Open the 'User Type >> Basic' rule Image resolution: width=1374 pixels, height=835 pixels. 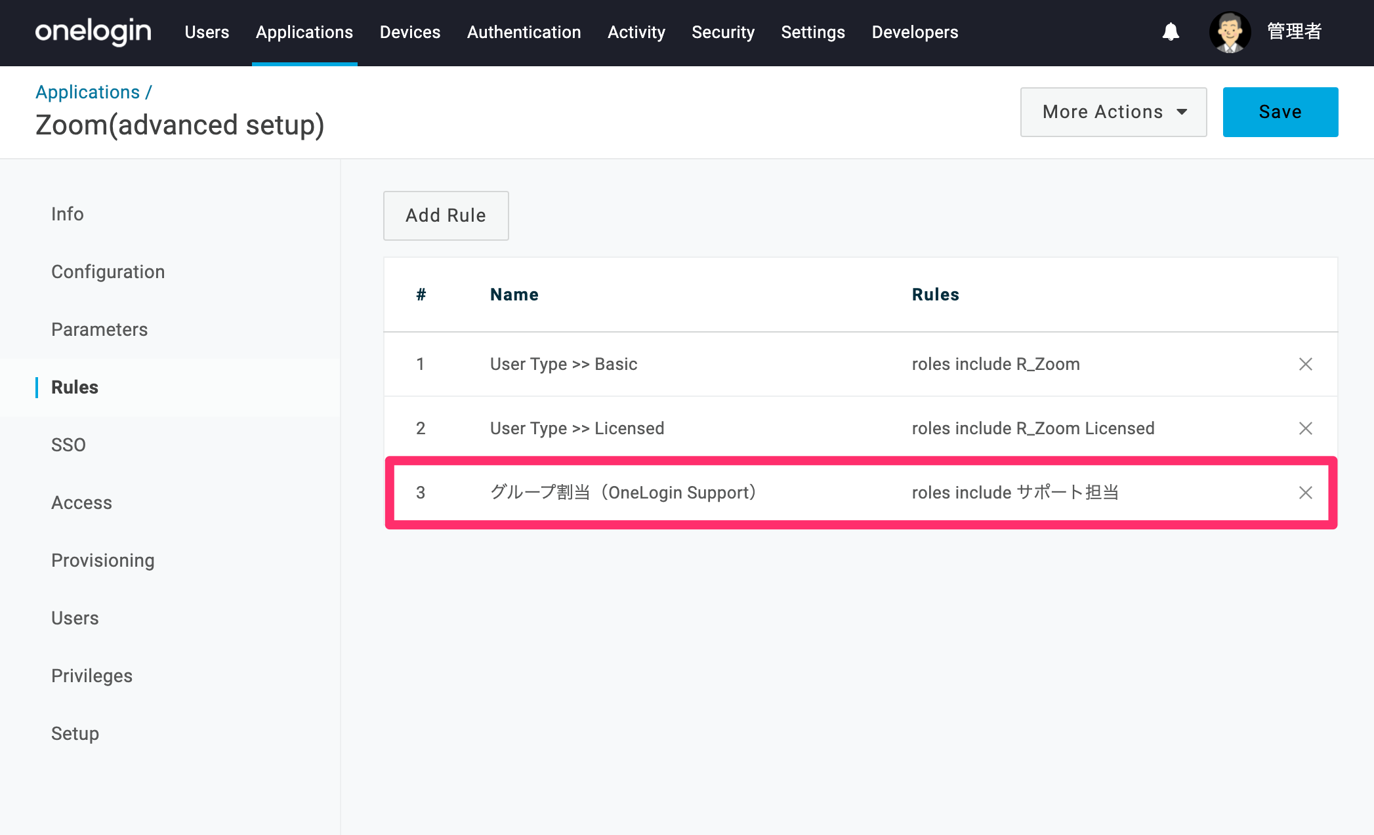(x=564, y=364)
